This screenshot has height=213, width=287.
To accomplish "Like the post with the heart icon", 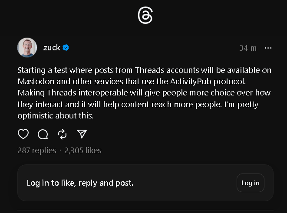I will click(23, 134).
